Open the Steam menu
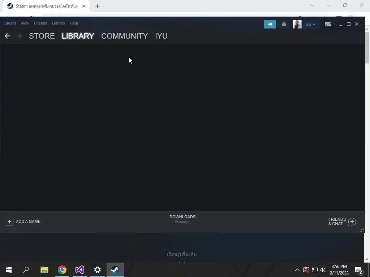 (x=10, y=23)
